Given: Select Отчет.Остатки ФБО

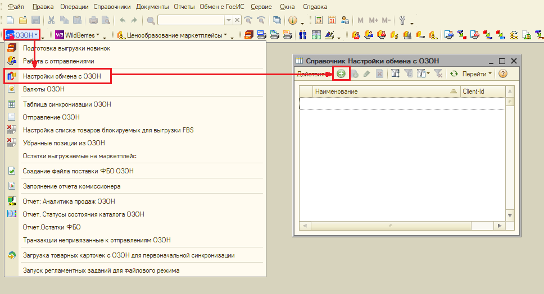Looking at the screenshot, I should click(x=135, y=227).
